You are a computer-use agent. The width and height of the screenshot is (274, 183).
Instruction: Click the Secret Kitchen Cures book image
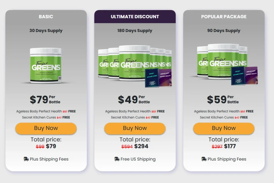(152, 78)
